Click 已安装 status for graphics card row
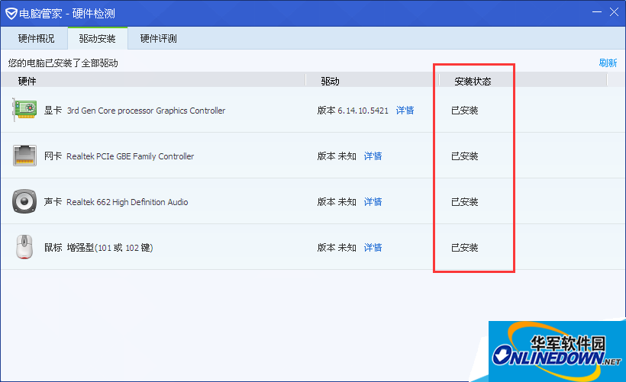 pos(465,111)
